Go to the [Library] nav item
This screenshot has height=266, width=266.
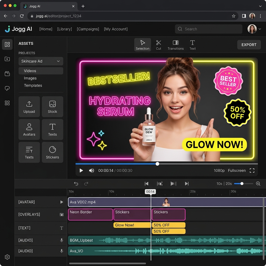coord(64,29)
